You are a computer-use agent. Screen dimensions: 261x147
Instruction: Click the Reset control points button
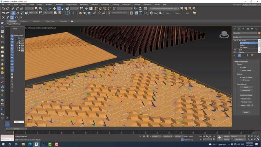[x=246, y=87]
